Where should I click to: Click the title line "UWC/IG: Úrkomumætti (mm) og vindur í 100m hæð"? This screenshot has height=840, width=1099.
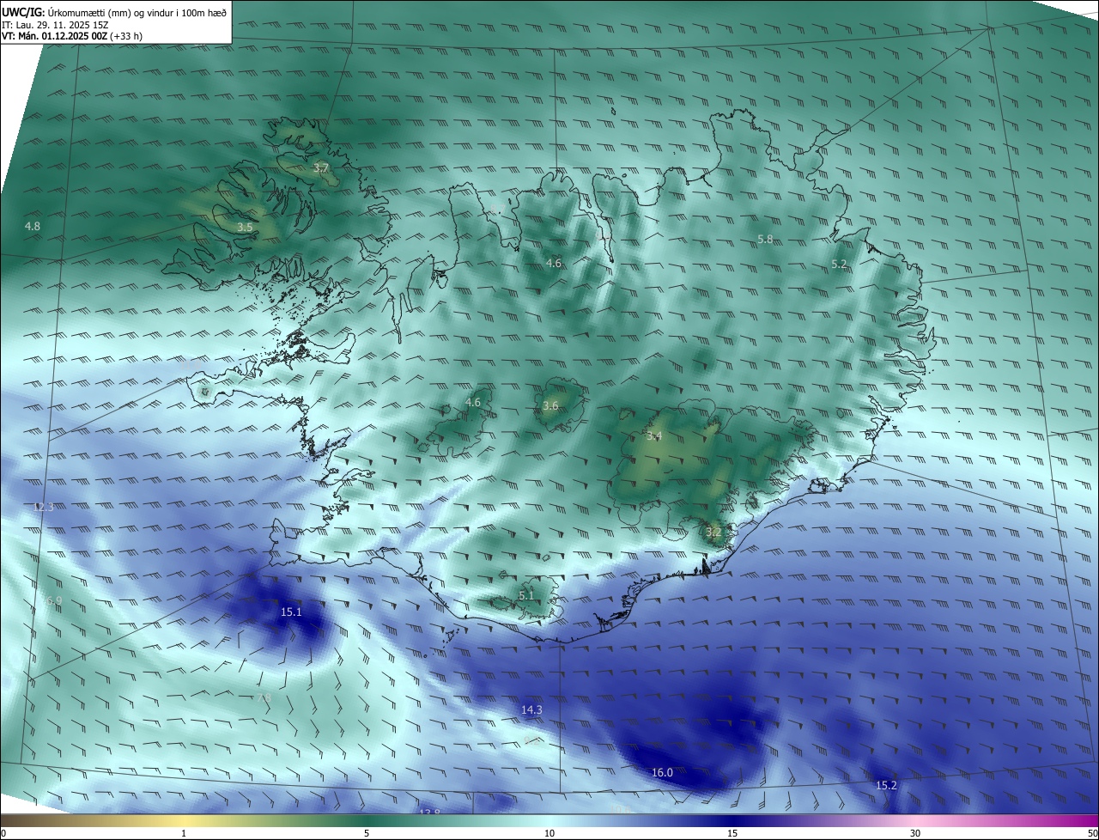click(114, 12)
